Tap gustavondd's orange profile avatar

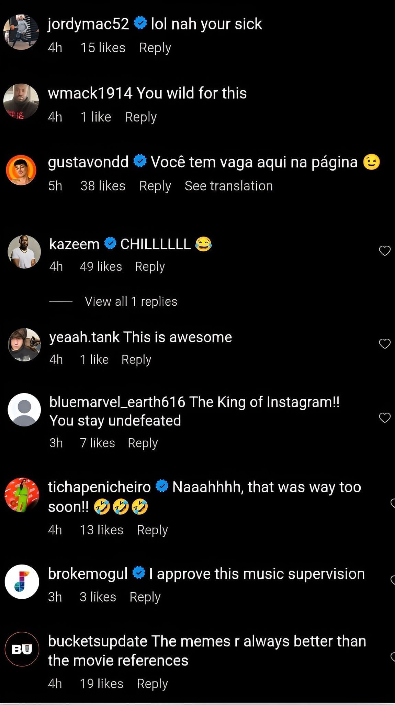coord(21,170)
